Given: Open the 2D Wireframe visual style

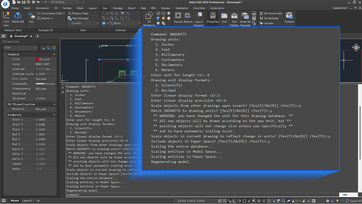Looking at the screenshot, I should point(149,19).
